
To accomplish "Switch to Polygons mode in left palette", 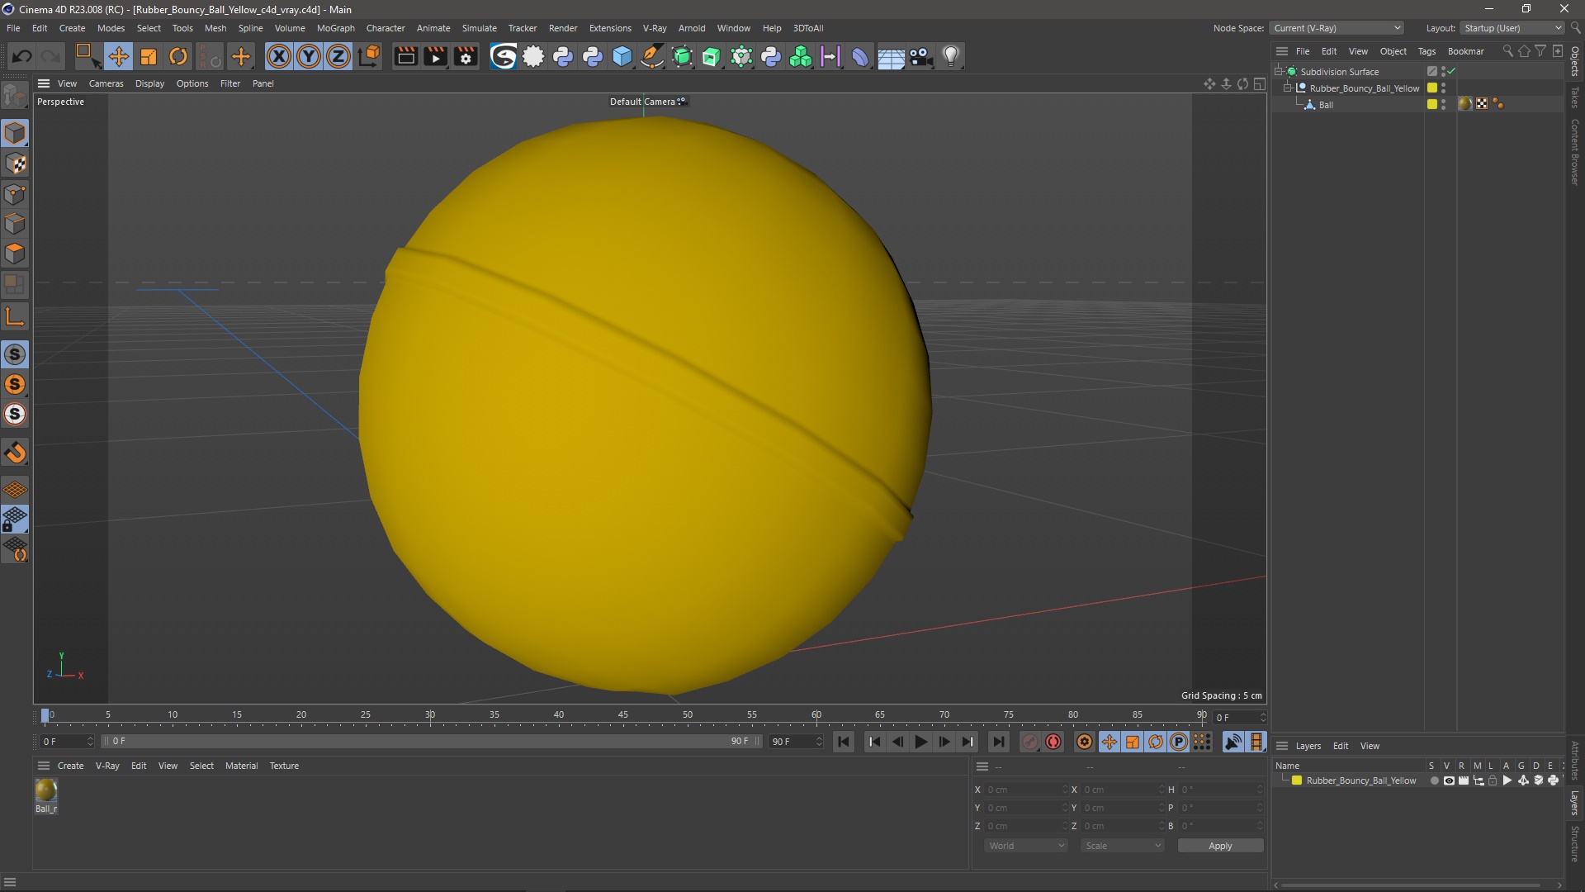I will point(15,254).
